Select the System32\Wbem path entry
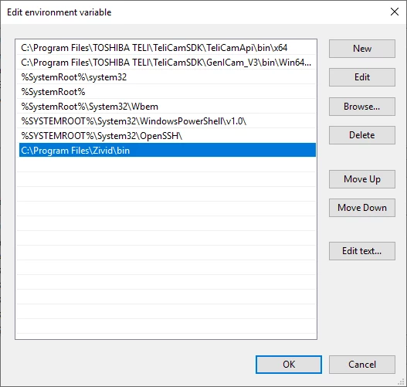Image resolution: width=407 pixels, height=387 pixels. click(168, 107)
